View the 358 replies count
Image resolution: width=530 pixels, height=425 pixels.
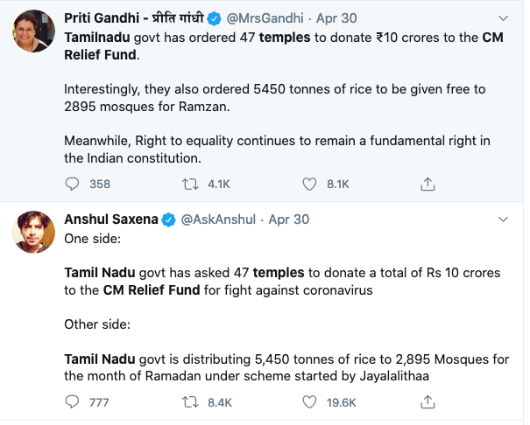[x=100, y=185]
